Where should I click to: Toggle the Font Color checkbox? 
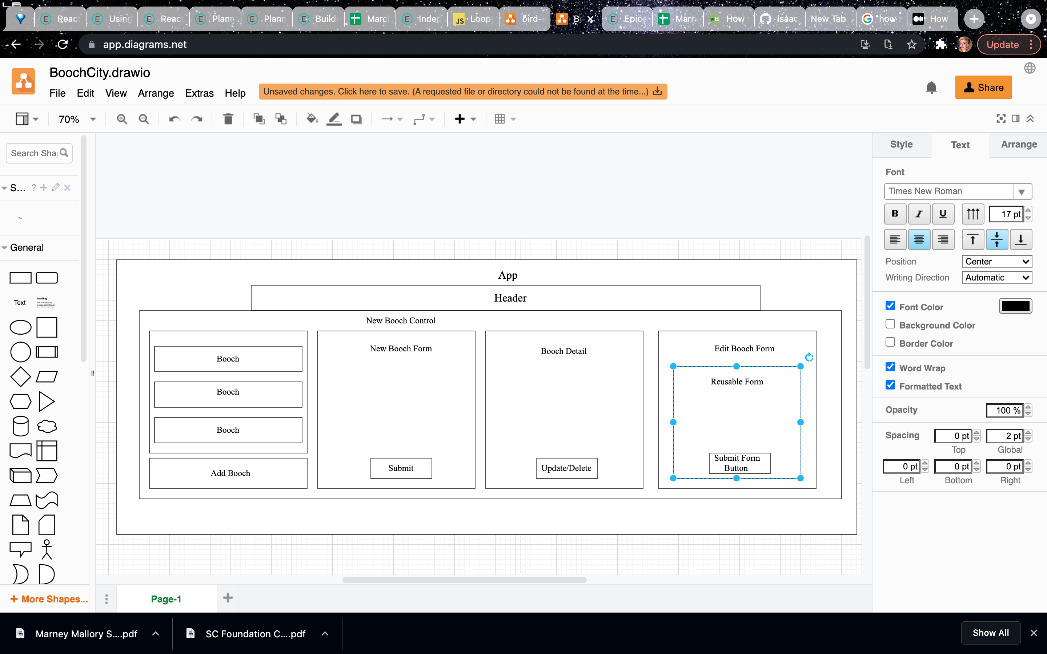[890, 306]
